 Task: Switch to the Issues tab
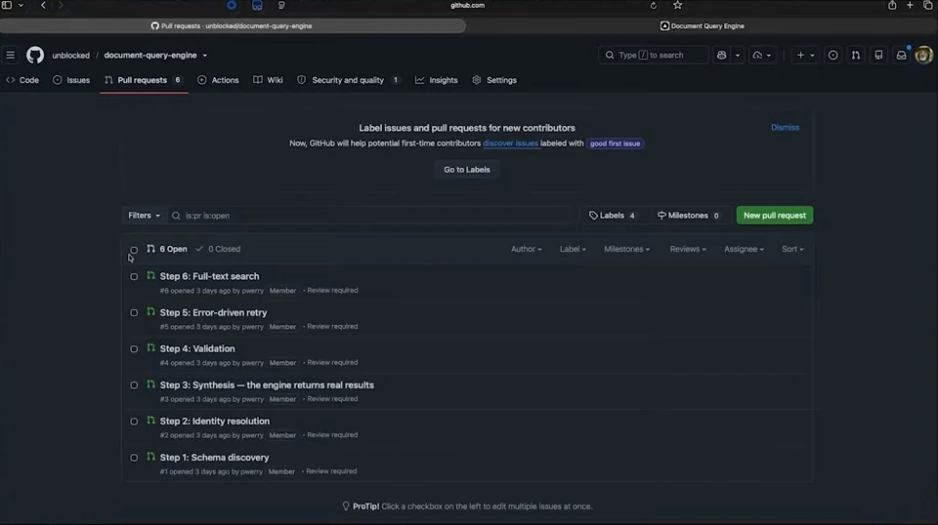coord(71,80)
